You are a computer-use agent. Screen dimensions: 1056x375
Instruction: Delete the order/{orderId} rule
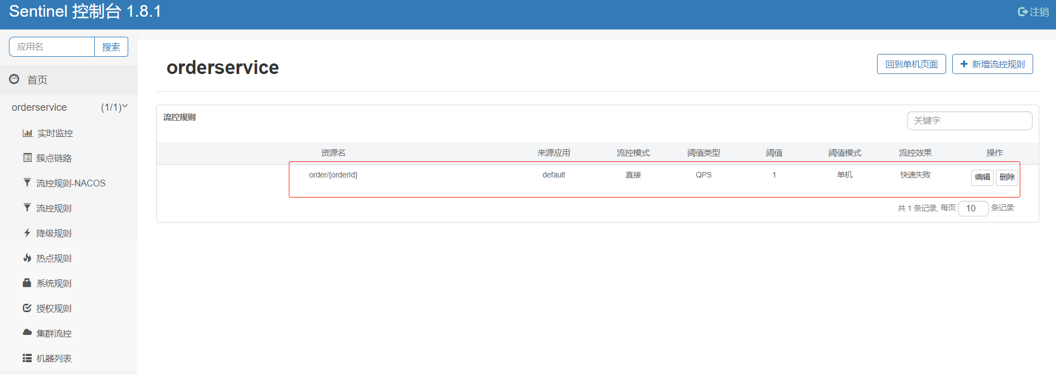point(1007,177)
